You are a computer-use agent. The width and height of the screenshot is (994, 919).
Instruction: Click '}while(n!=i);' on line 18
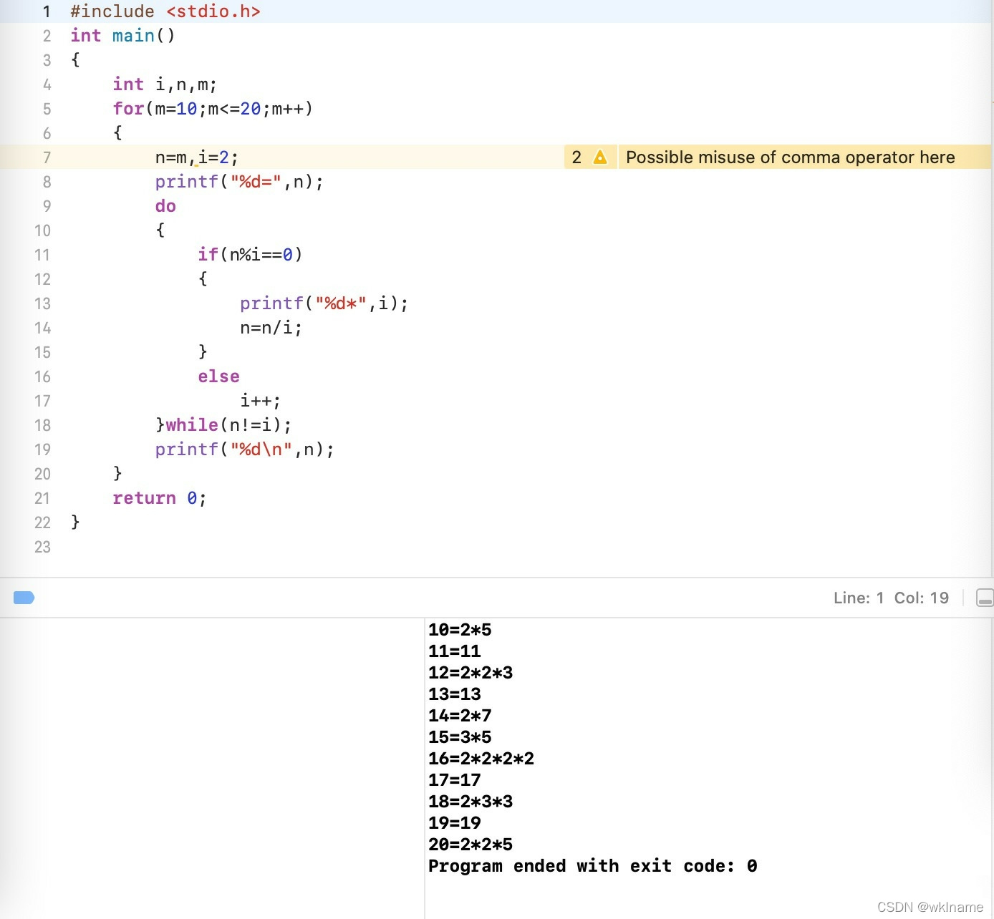point(223,425)
